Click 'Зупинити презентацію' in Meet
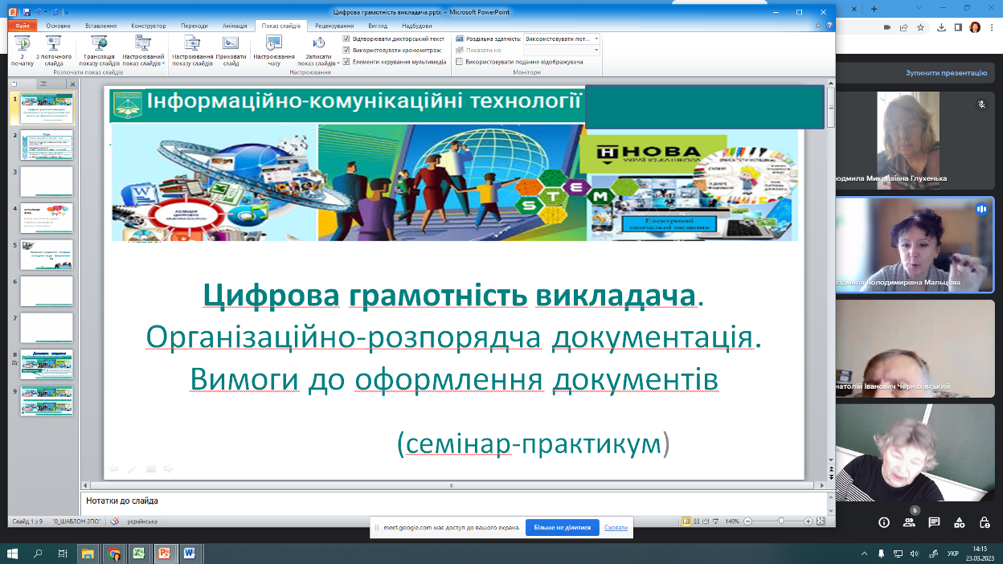 (946, 72)
